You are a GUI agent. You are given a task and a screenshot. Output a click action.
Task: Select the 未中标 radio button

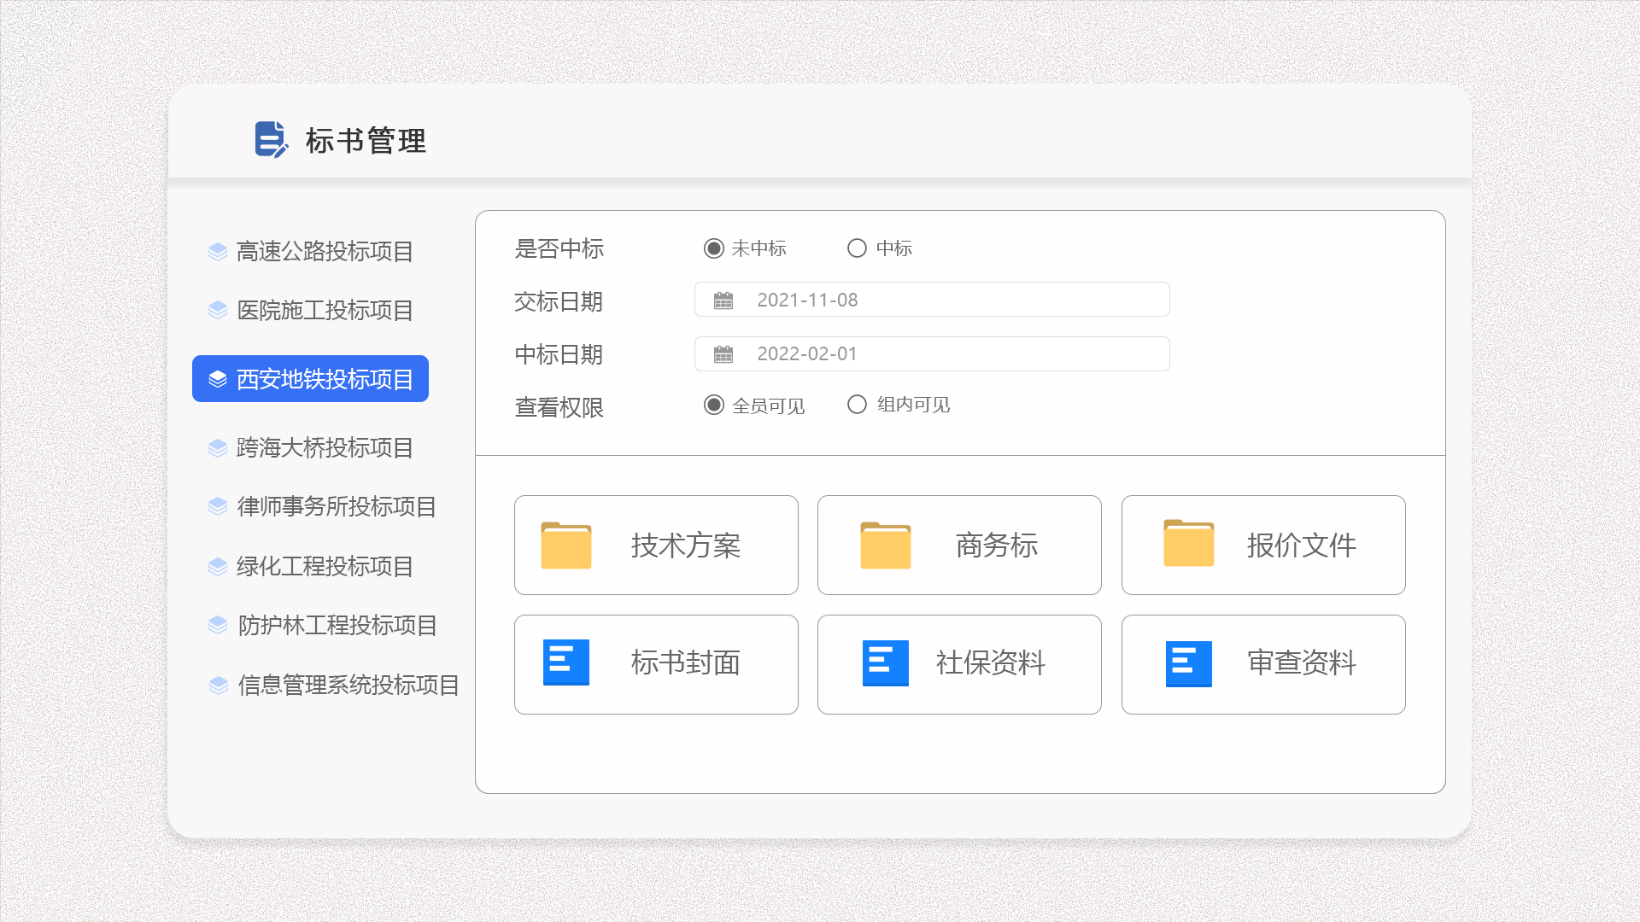coord(714,248)
